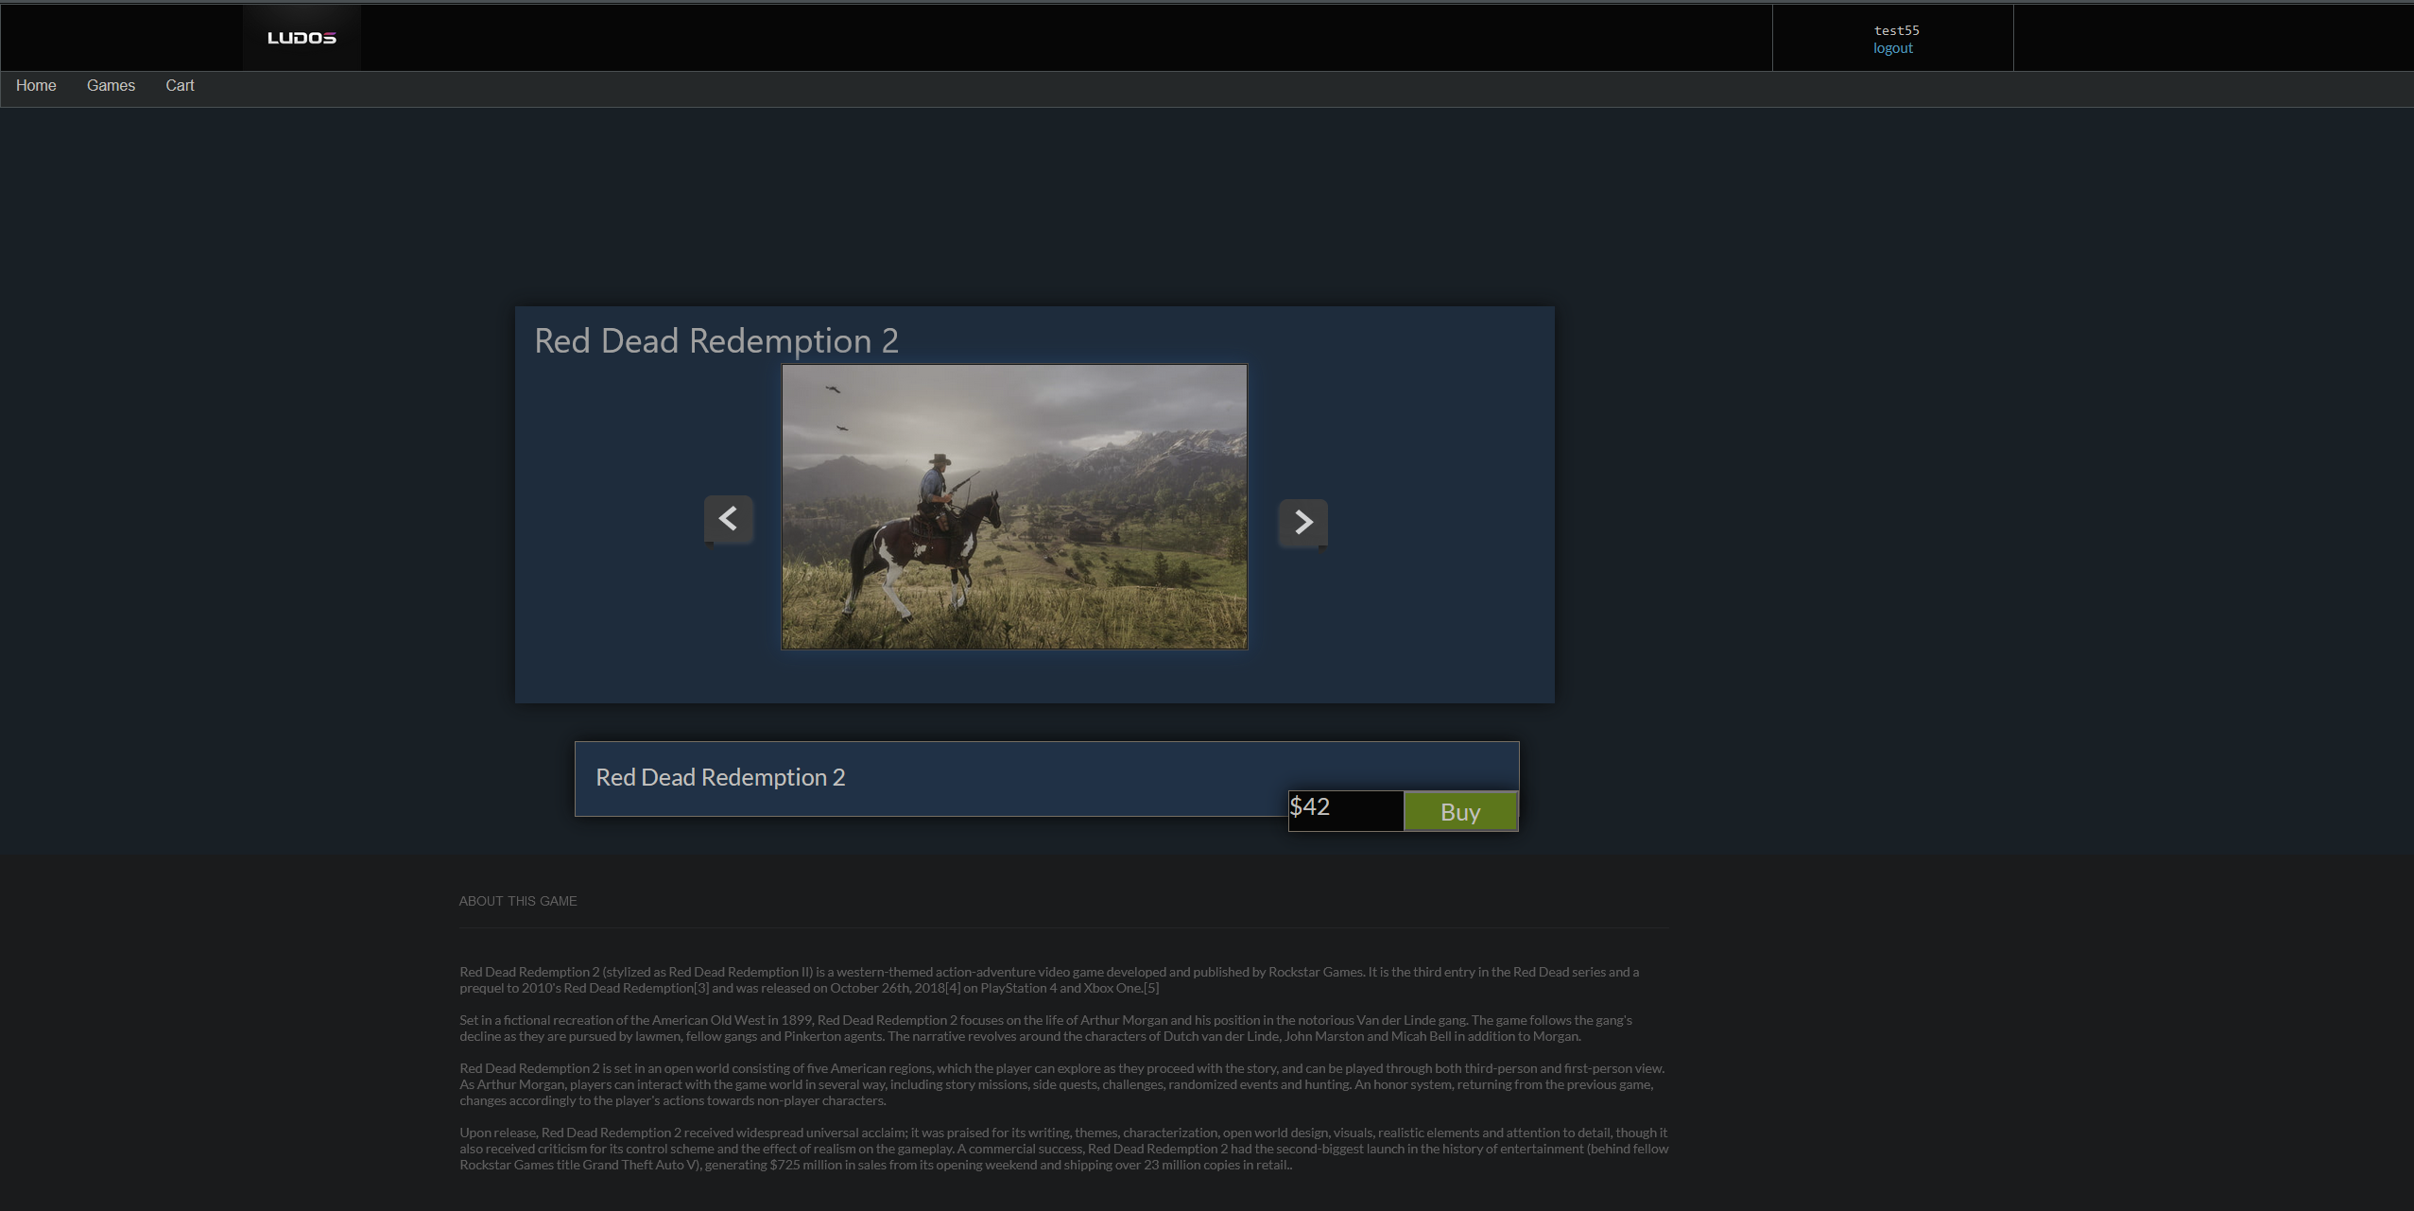Viewport: 2414px width, 1211px height.
Task: Open the Cart page
Action: pyautogui.click(x=180, y=86)
